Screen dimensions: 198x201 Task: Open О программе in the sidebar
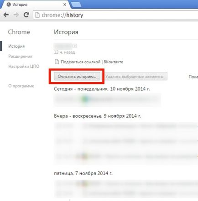point(21,86)
